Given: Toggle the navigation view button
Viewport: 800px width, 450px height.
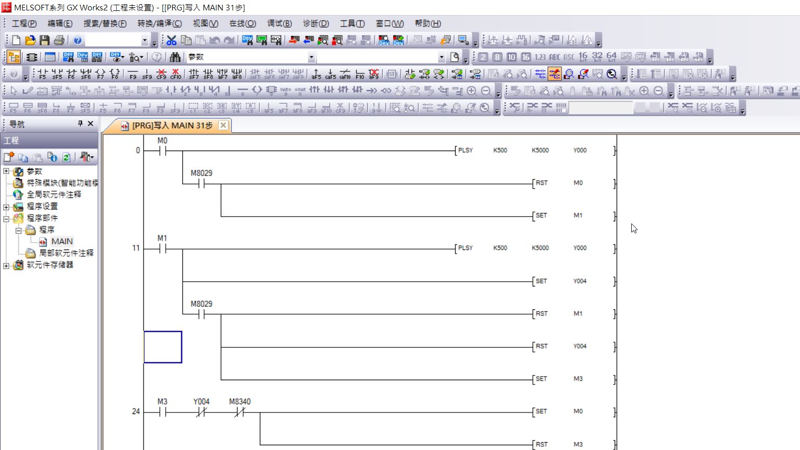Looking at the screenshot, I should click(x=14, y=57).
